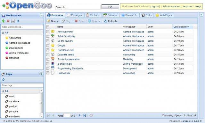Select the Marketing workspace with red dot
Screen dimensions: 205x123
pyautogui.click(x=12, y=58)
